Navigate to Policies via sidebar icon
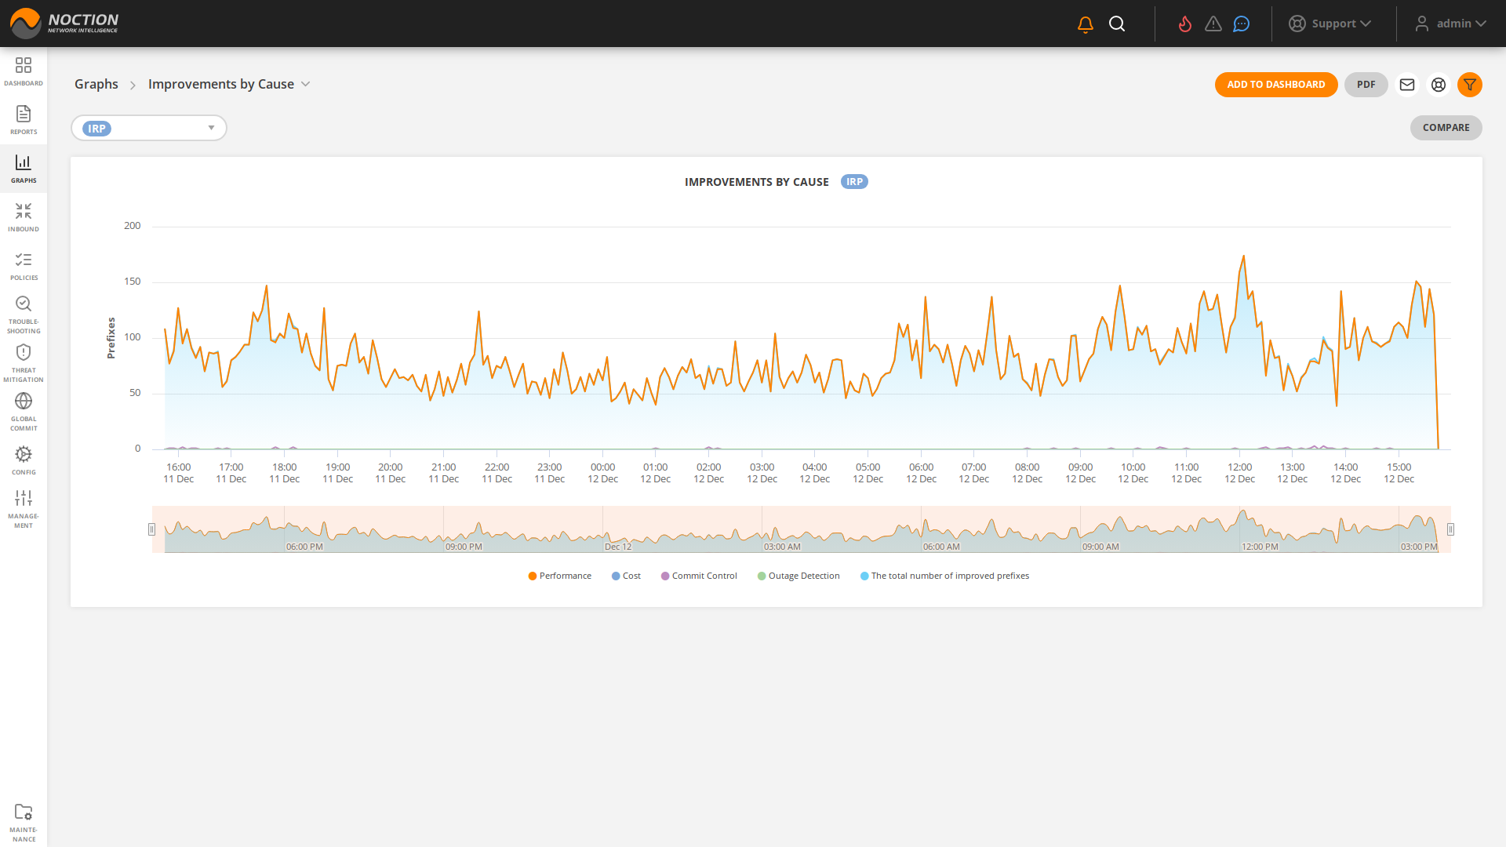 tap(24, 265)
